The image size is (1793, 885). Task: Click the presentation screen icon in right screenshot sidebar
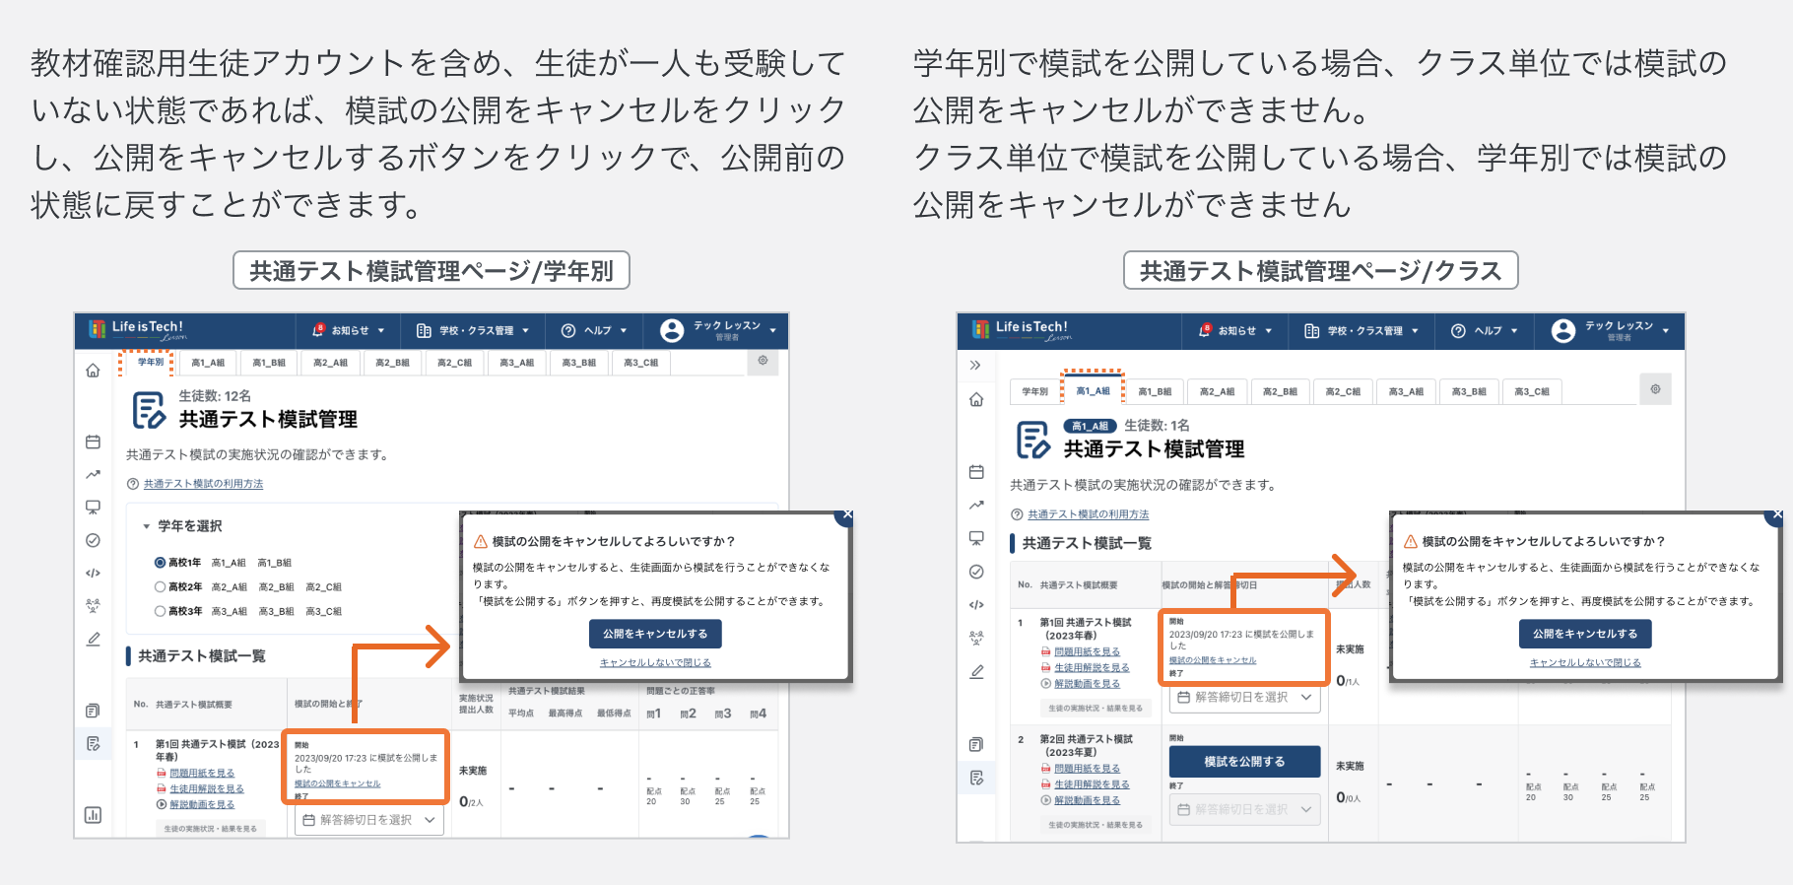click(x=976, y=538)
